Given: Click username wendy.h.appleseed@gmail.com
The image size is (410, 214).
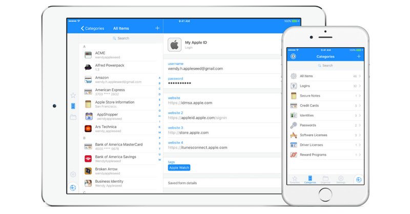Looking at the screenshot, I should (x=195, y=69).
